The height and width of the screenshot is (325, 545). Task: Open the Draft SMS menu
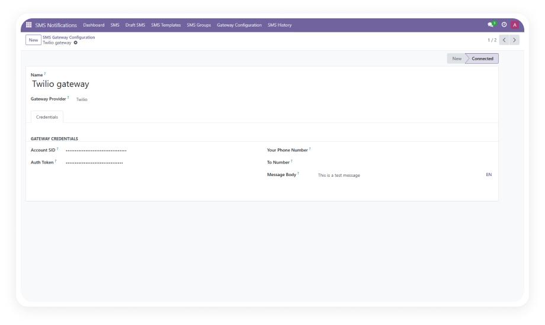tap(135, 25)
